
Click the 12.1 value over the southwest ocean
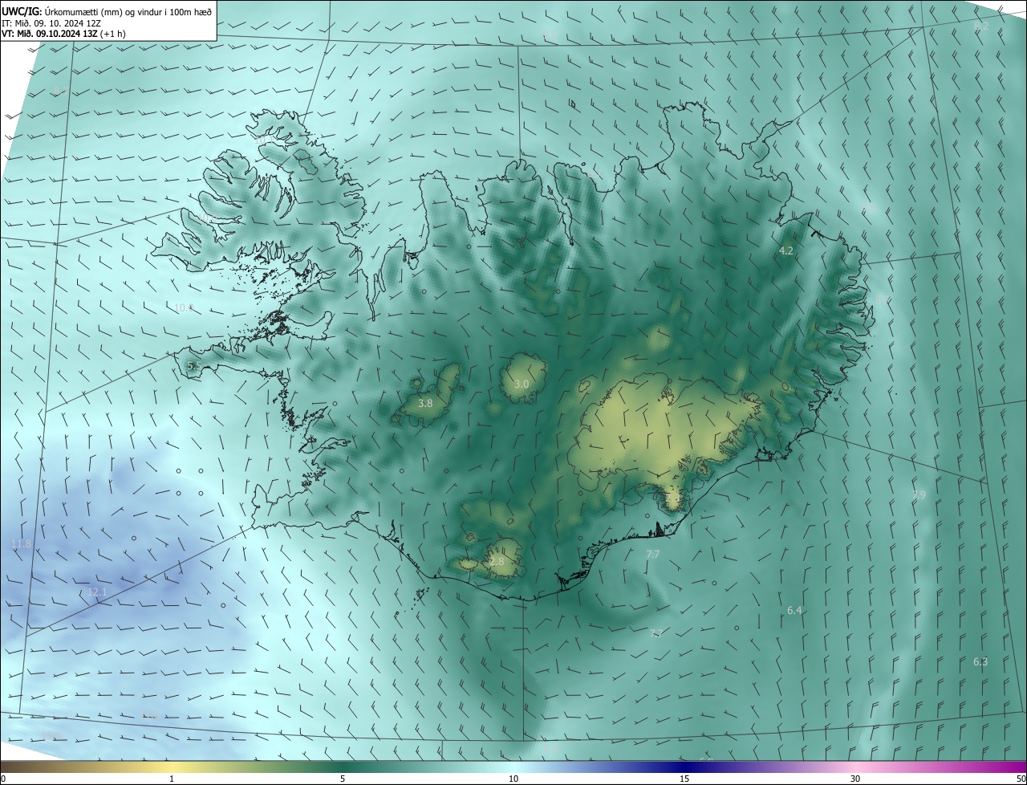click(97, 592)
